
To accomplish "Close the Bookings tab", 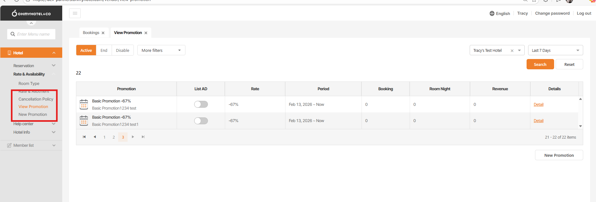I will coord(103,33).
